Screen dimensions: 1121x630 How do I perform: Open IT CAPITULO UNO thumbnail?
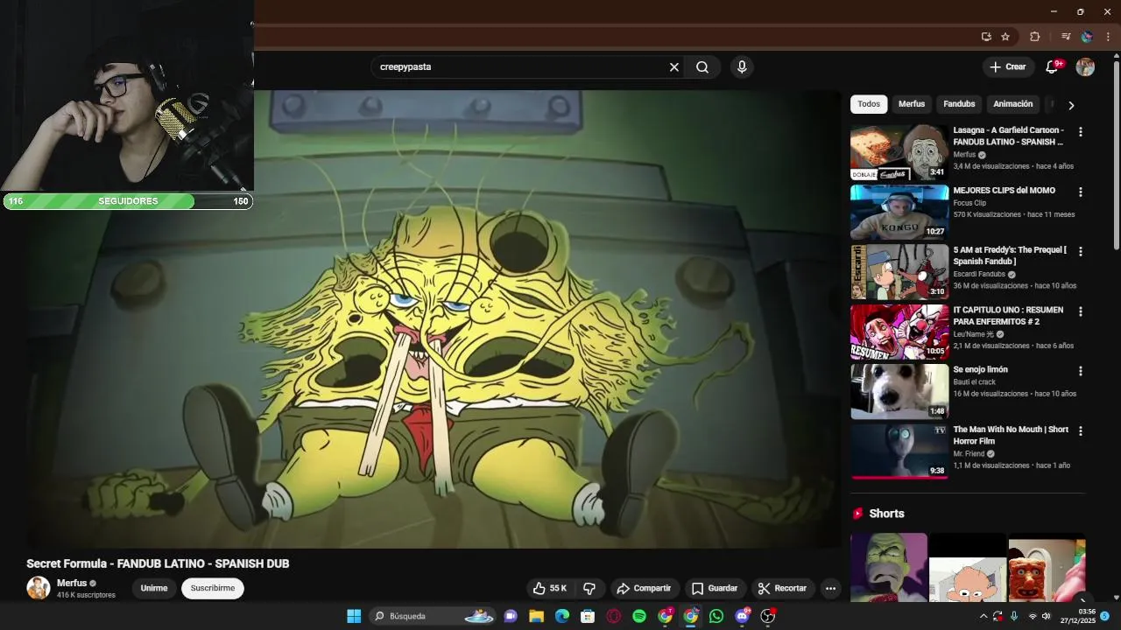[x=899, y=332]
